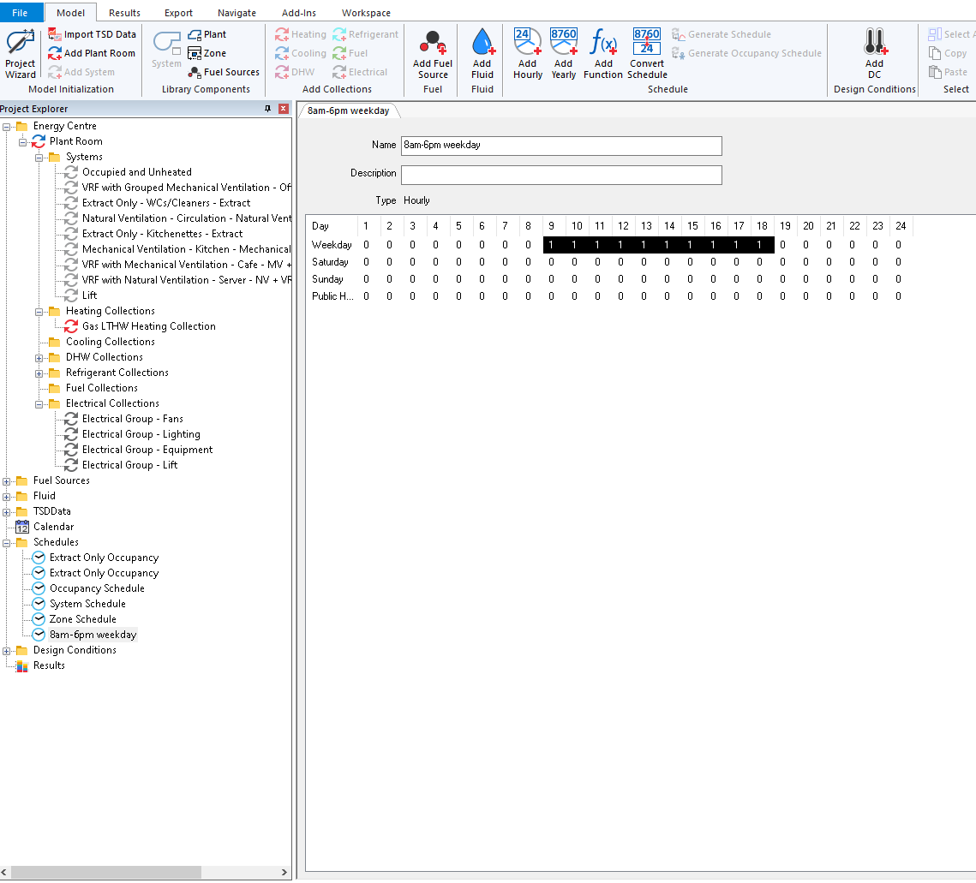This screenshot has height=883, width=976.
Task: Switch to the Navigate ribbon tab
Action: pos(237,13)
